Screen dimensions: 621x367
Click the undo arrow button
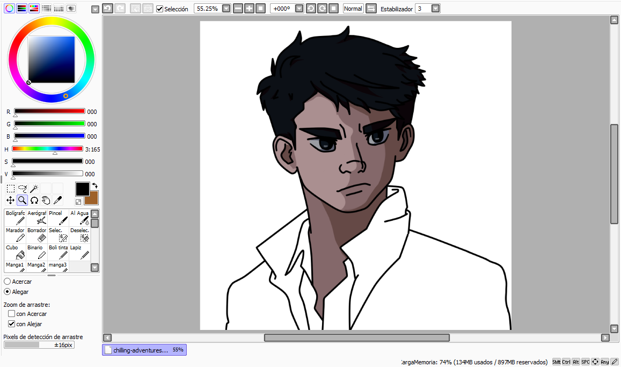coord(108,8)
